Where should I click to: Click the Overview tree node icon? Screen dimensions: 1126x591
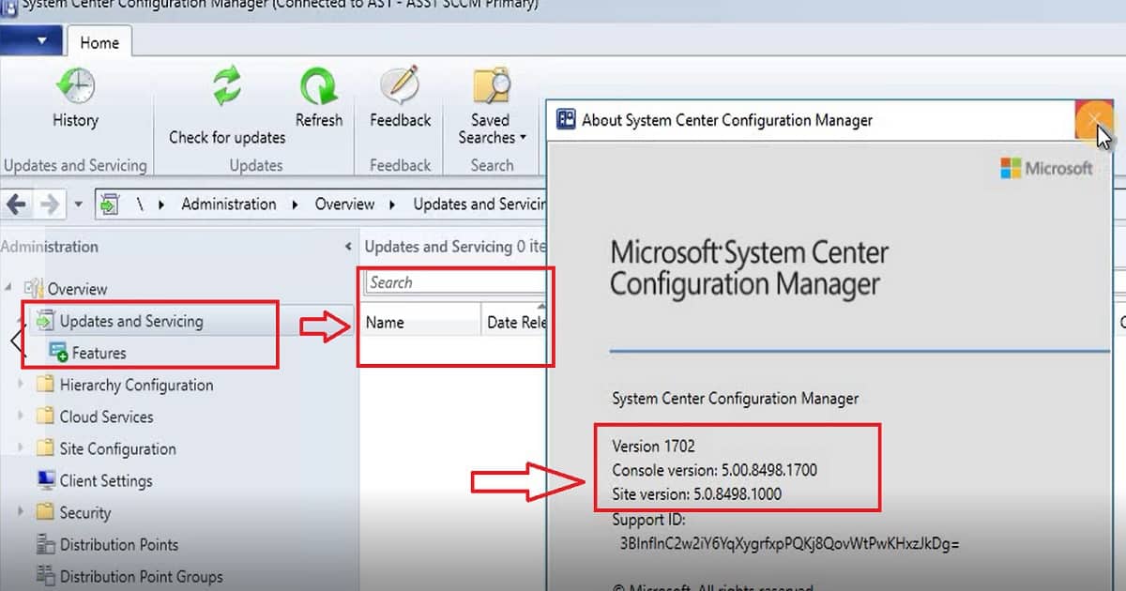[34, 289]
